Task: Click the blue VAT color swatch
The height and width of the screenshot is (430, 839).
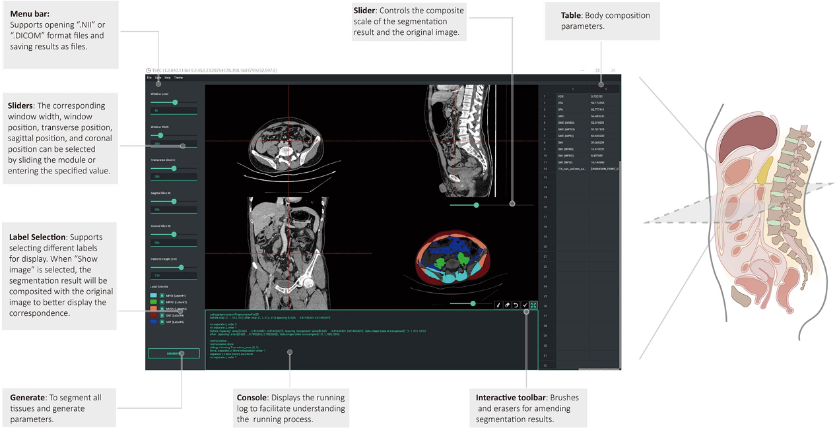Action: [x=154, y=322]
